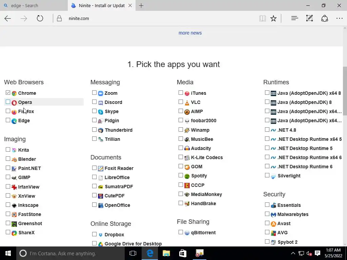The image size is (347, 260).
Task: Click the HandBrake icon
Action: (187, 203)
